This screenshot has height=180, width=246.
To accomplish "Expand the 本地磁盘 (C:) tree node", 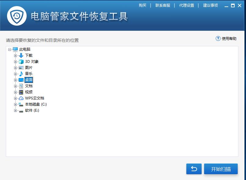I will tap(15, 104).
